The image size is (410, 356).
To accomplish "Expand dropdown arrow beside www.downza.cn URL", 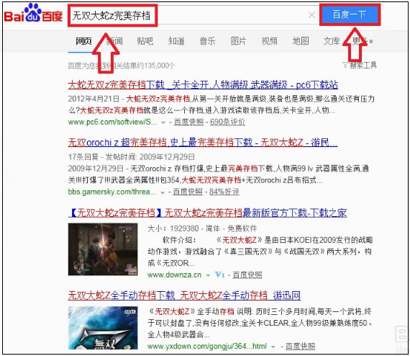I will 208,275.
